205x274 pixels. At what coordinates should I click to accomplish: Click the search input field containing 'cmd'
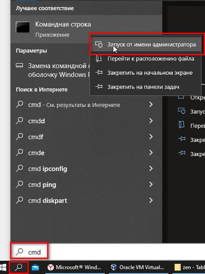[x=108, y=252]
